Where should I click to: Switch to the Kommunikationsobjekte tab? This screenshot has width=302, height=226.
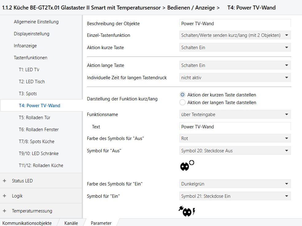[x=27, y=223]
